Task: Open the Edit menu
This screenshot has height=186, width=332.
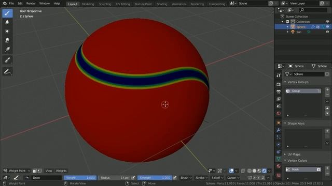Action: point(20,4)
